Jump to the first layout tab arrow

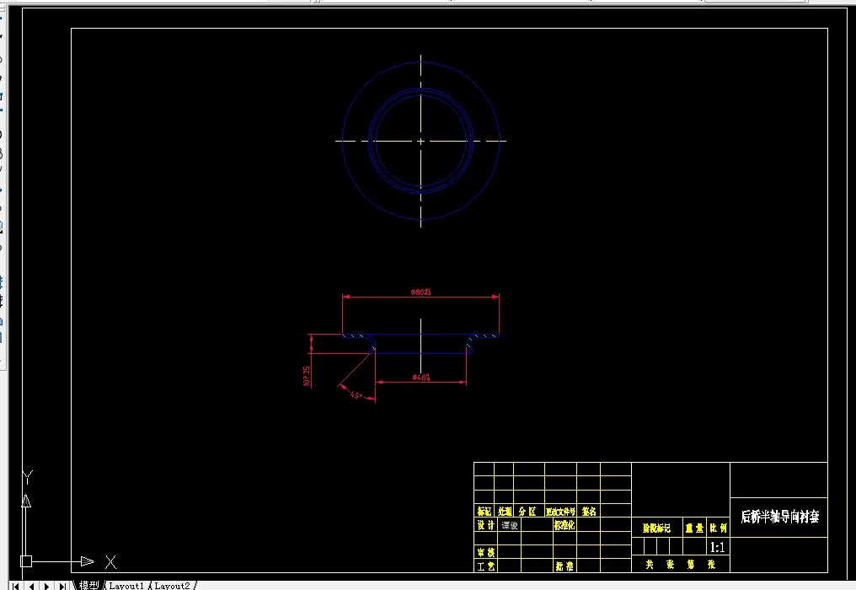pos(15,586)
